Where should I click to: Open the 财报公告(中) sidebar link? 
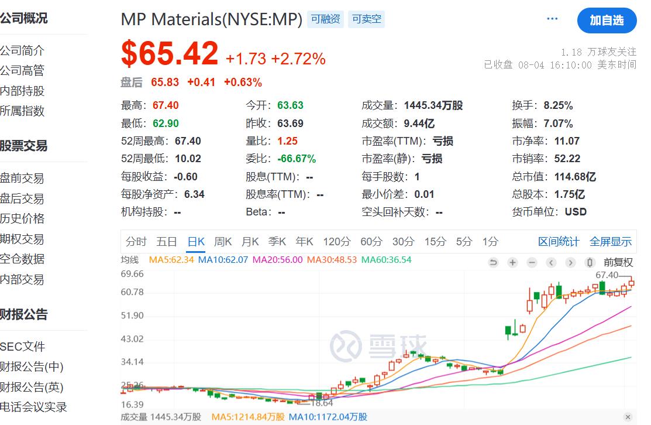[x=32, y=366]
